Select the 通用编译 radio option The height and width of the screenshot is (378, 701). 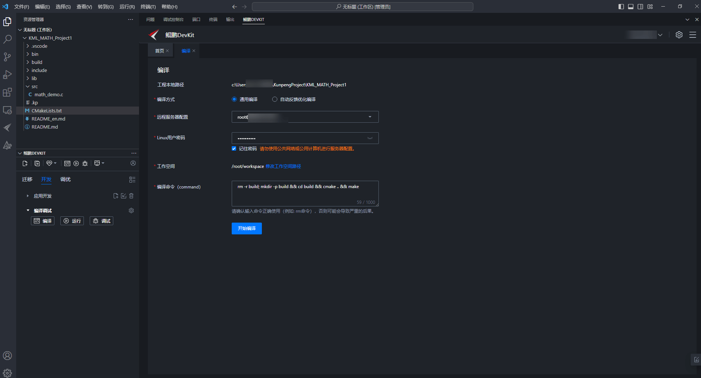pyautogui.click(x=234, y=99)
